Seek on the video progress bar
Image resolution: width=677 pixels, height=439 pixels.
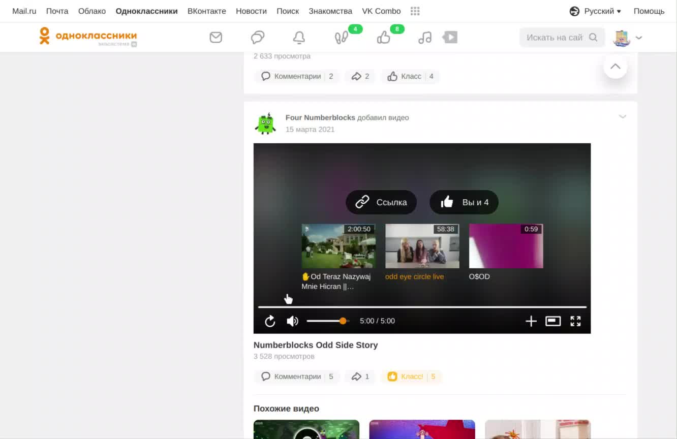point(422,307)
